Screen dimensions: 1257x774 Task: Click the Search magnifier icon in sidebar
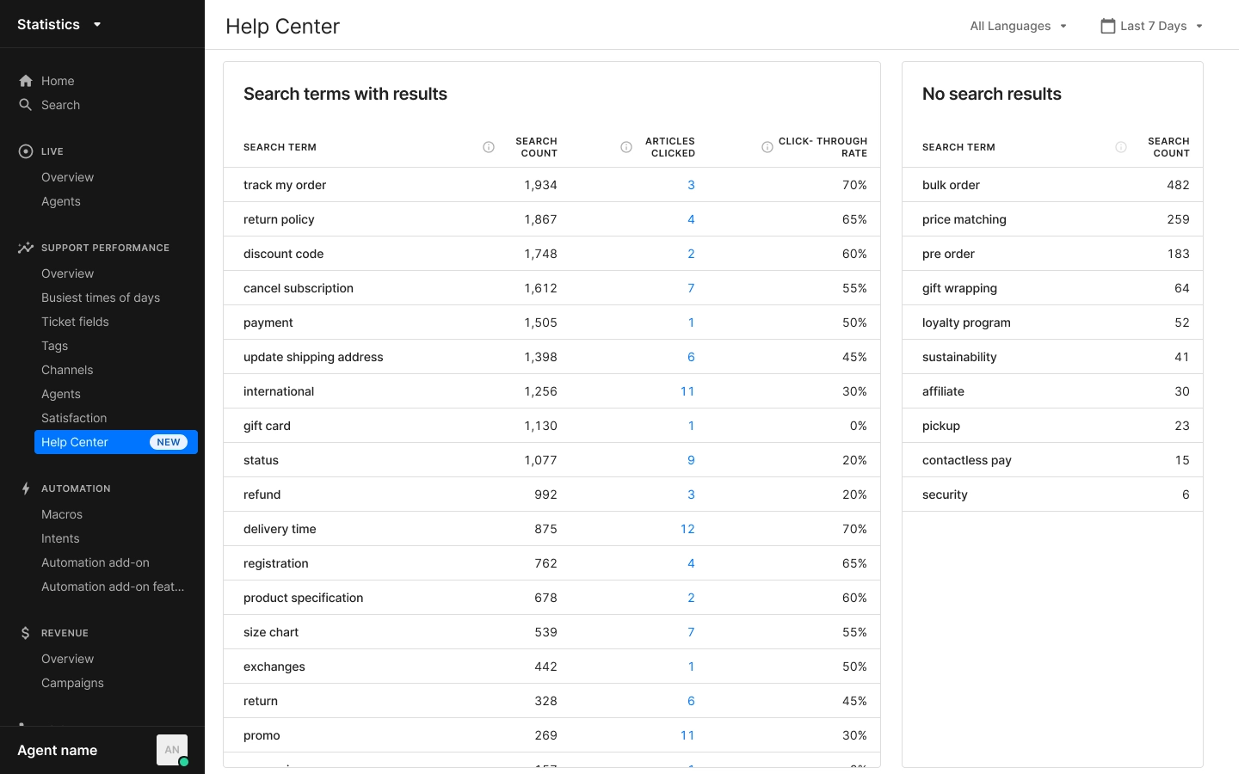point(26,105)
